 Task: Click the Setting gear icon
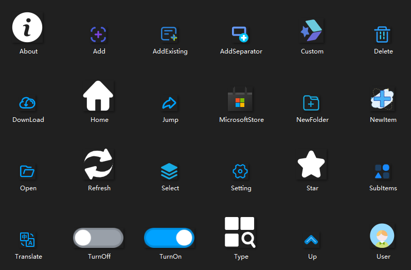(240, 171)
